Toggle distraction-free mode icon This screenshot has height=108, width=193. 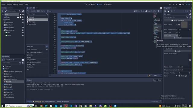pos(161,8)
